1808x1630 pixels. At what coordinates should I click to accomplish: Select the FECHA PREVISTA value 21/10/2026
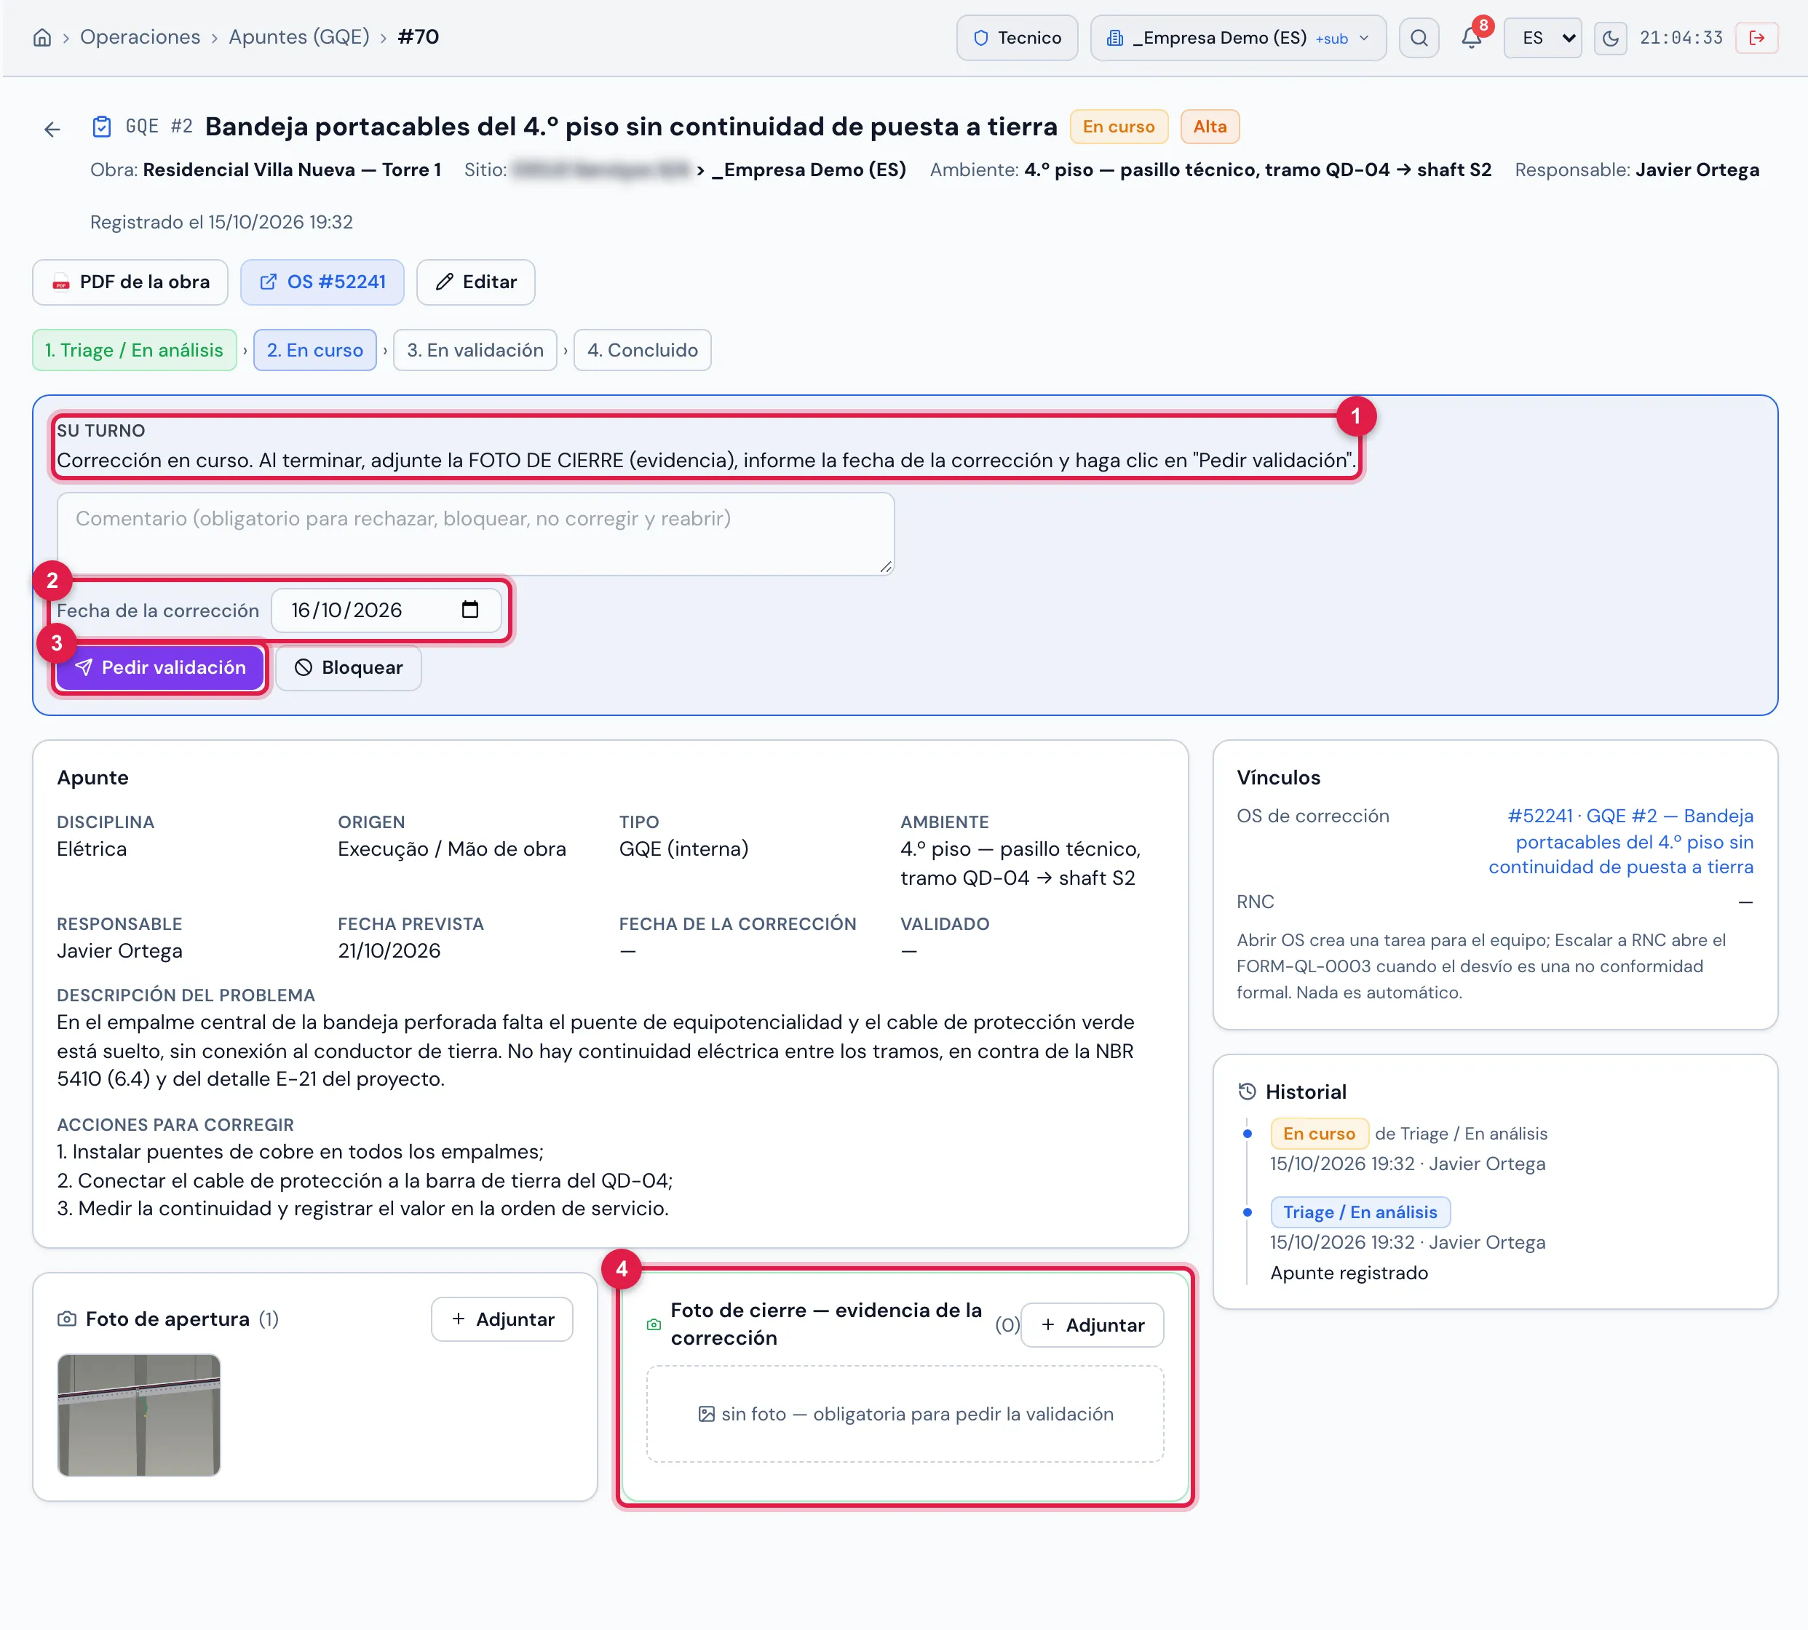click(x=389, y=950)
